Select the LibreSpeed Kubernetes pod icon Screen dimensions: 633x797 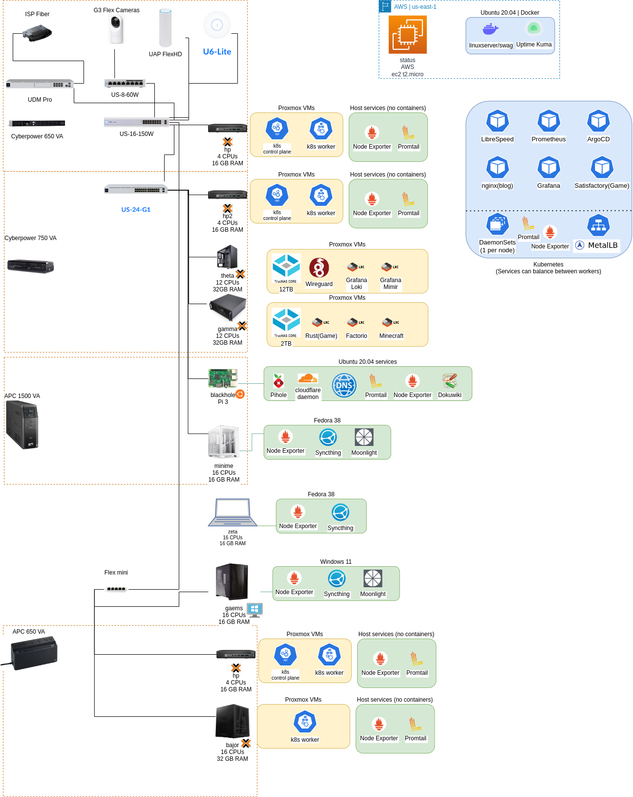point(497,121)
